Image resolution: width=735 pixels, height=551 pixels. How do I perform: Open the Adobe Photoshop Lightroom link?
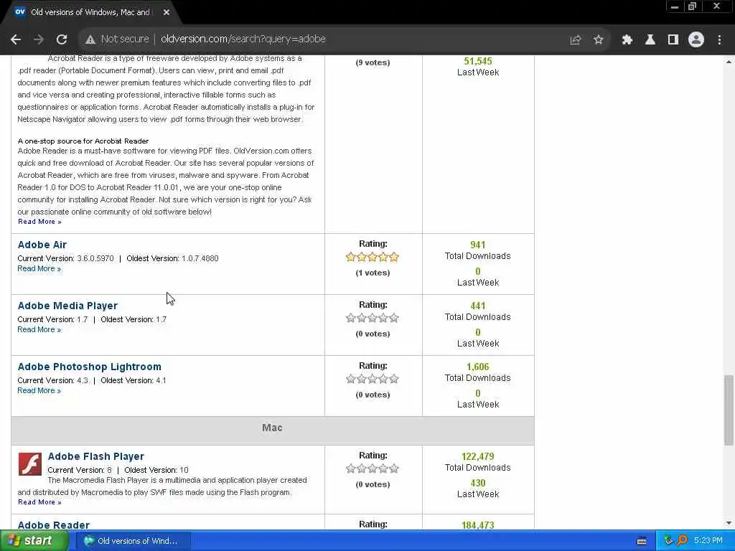tap(90, 367)
